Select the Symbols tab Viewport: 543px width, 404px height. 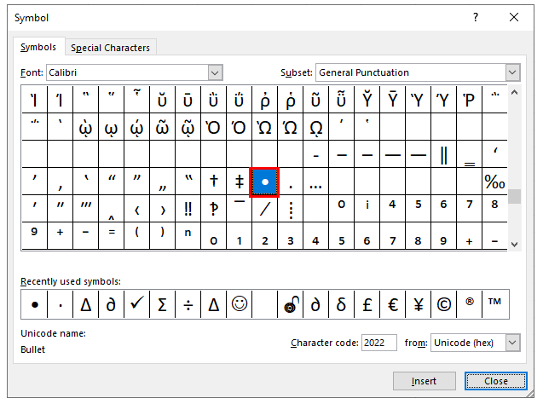pos(38,47)
